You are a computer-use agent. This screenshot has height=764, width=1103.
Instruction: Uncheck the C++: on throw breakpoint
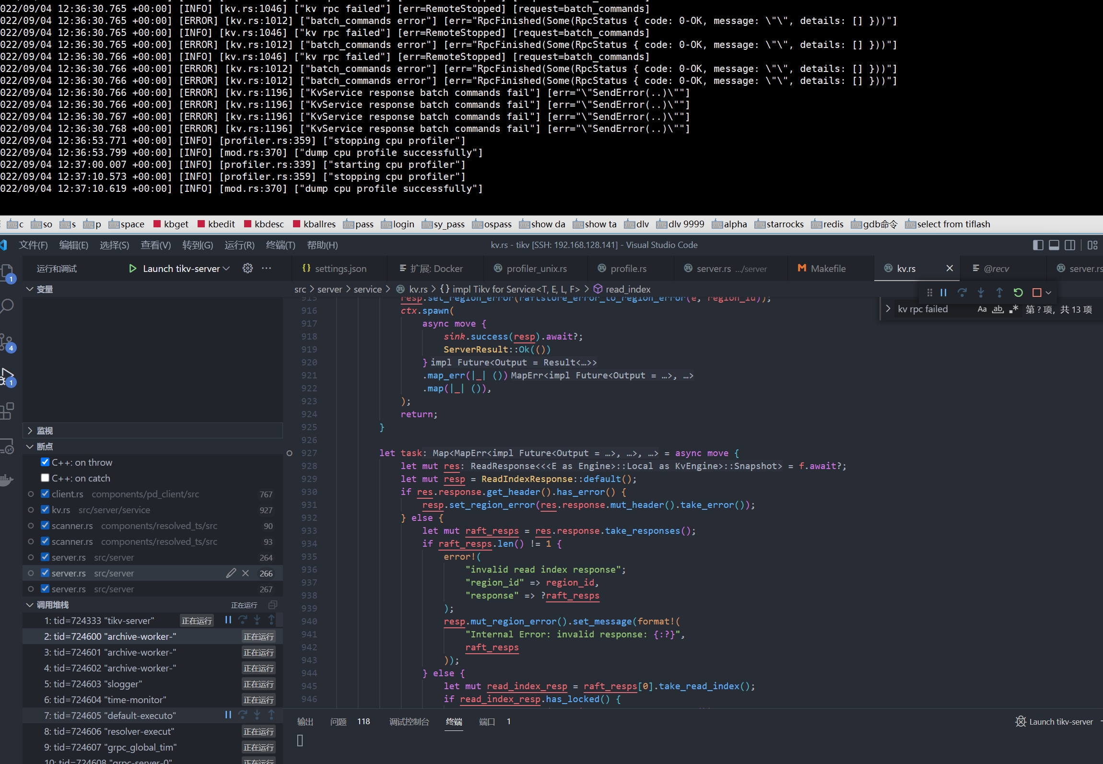pos(45,462)
